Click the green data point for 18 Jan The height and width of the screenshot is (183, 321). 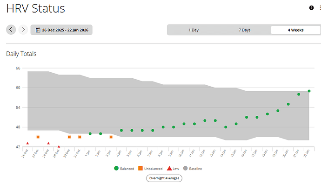pos(267,114)
